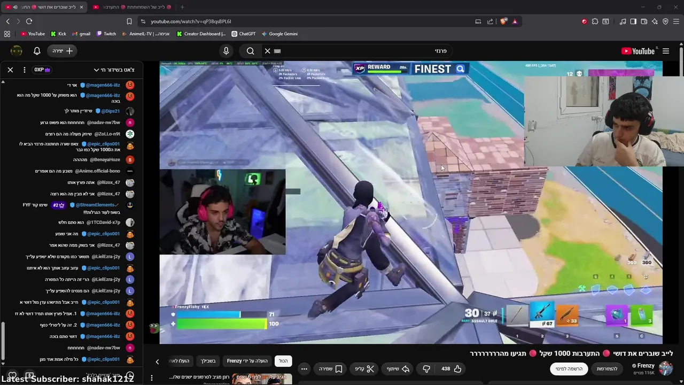Viewport: 684px width, 385px height.
Task: Click the share video button
Action: point(398,368)
